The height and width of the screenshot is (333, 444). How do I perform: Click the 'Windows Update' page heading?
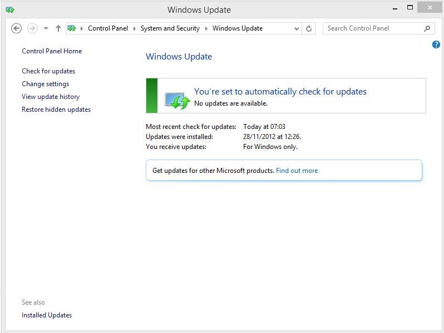[179, 57]
